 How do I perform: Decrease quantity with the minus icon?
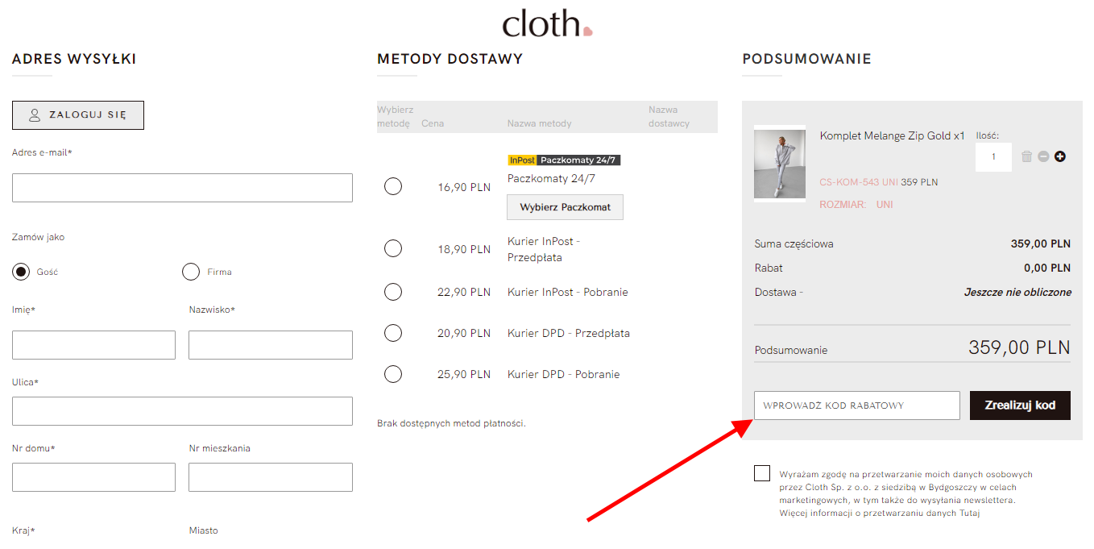point(1043,156)
